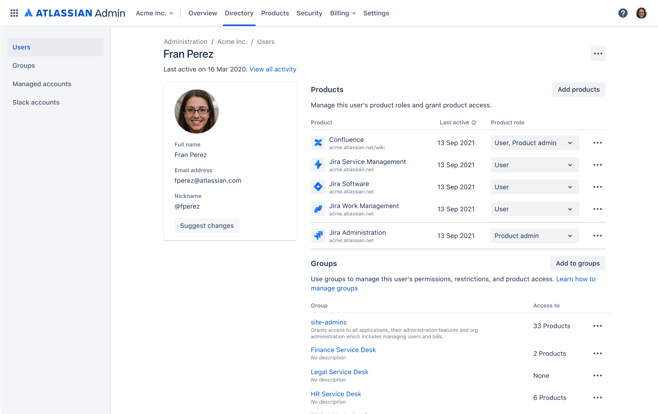Open the Legal Service Desk group link
658x414 pixels.
(340, 372)
